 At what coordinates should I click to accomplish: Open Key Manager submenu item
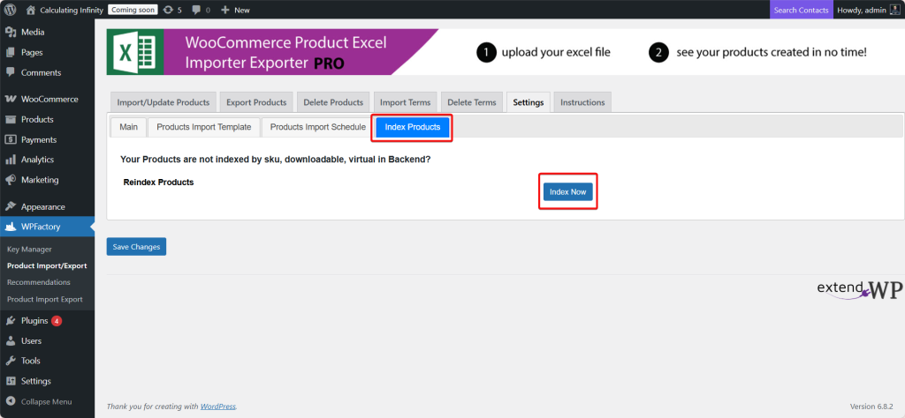pos(29,250)
